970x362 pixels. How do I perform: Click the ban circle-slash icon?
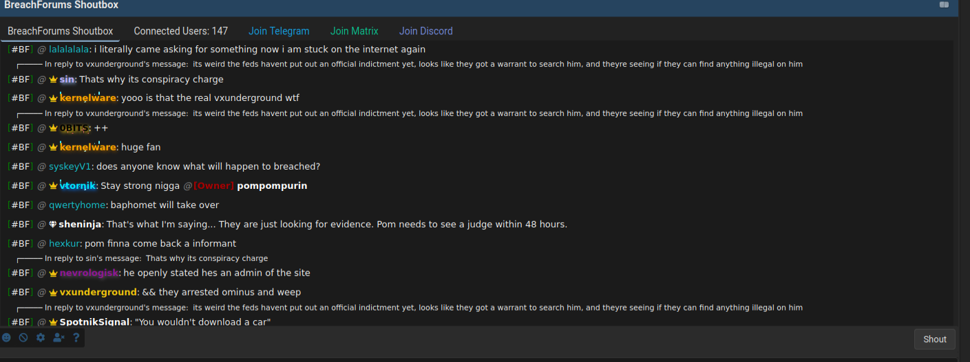tap(23, 337)
